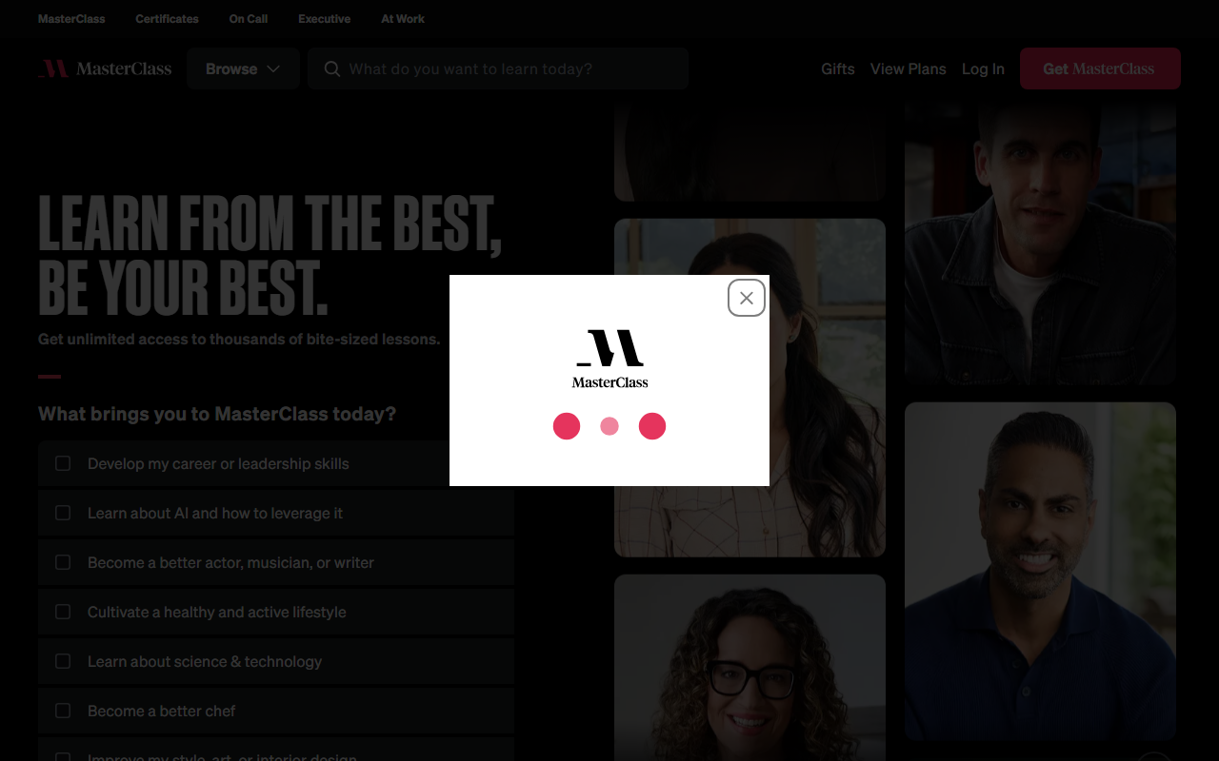
Task: Open the Browse dropdown menu
Action: pyautogui.click(x=243, y=68)
